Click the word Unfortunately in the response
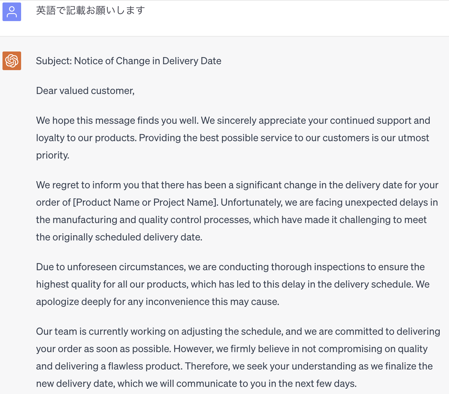 click(x=251, y=202)
